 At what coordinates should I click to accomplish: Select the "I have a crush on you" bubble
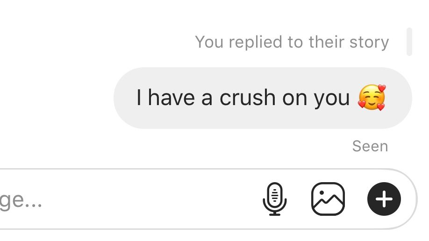tap(263, 98)
